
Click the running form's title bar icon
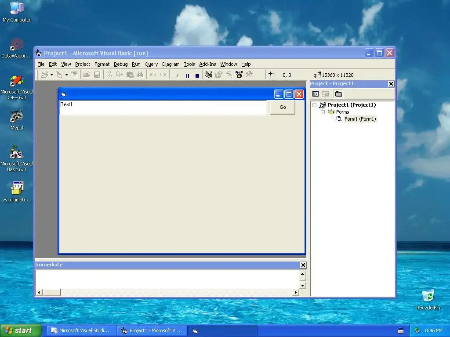point(63,94)
